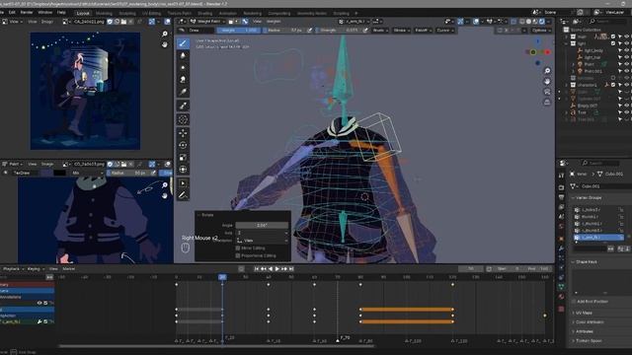Click strength pressure sensitivity pen icon
632x355 pixels.
(x=365, y=31)
